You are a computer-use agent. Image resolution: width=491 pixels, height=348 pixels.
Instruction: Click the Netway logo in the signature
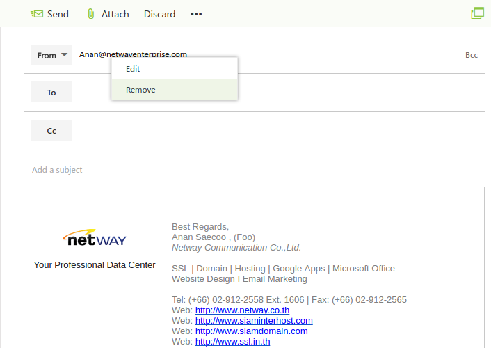[95, 239]
